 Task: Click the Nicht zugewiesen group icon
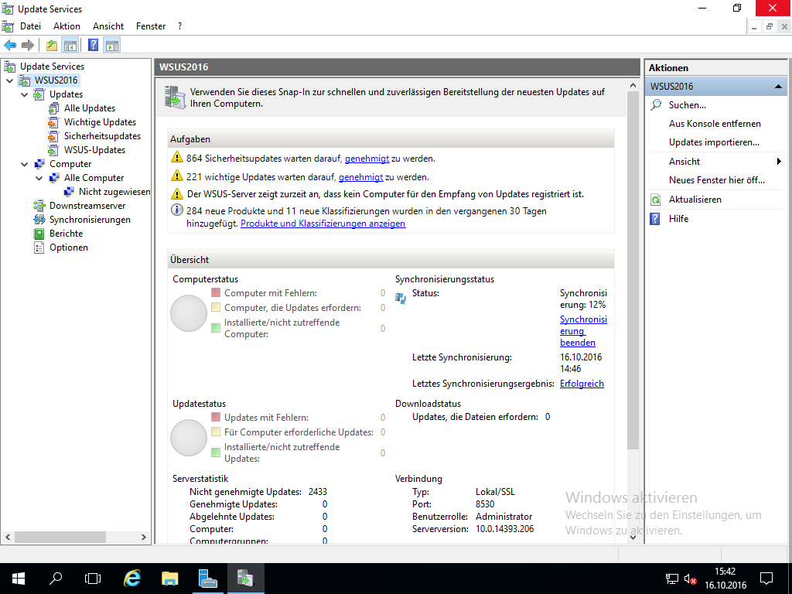point(69,192)
